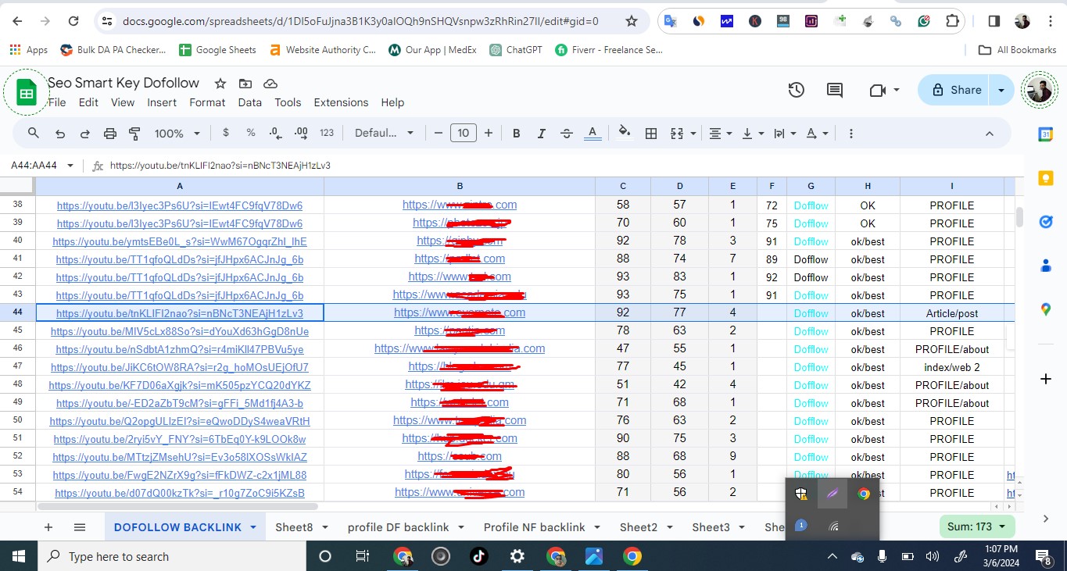Open the horizontal align dropdown
Viewport: 1067px width, 571px height.
click(718, 133)
